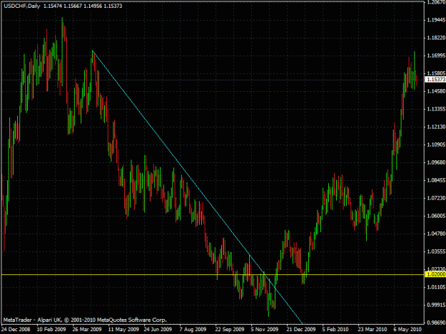446x334 pixels.
Task: Click the 7 Aug 2009 date label
Action: pyautogui.click(x=193, y=330)
